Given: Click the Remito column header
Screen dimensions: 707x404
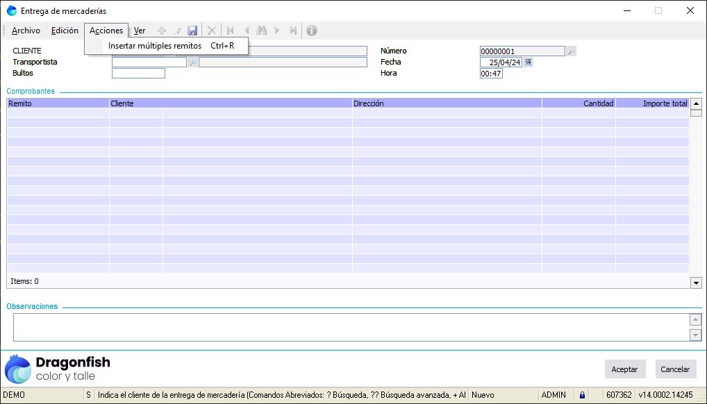Looking at the screenshot, I should pos(58,103).
